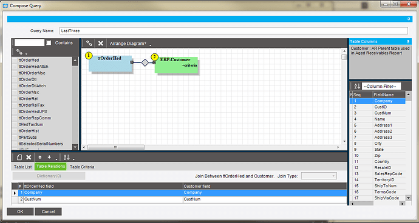Move relation up with the up arrow
This screenshot has width=419, height=223.
(40, 158)
